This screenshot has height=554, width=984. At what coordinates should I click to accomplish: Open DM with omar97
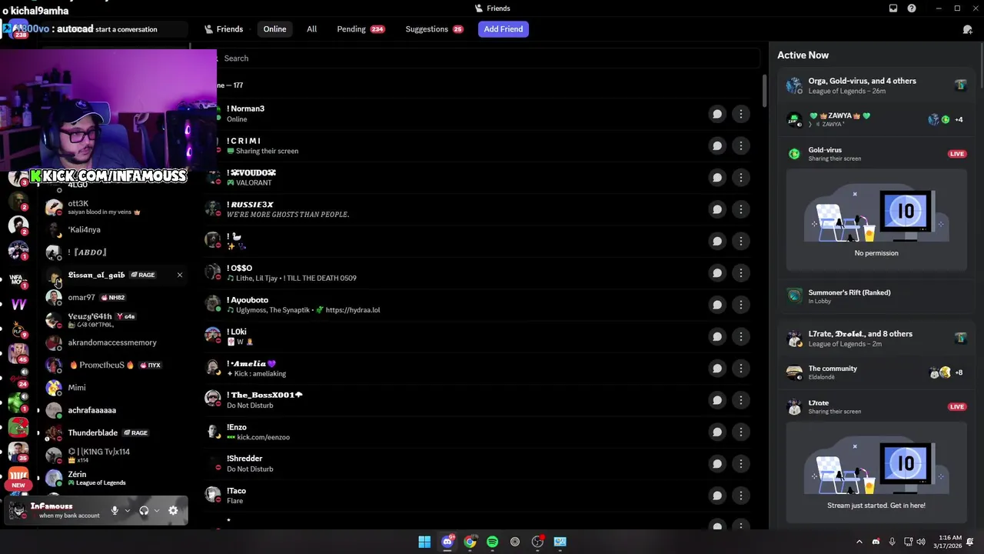(x=114, y=297)
